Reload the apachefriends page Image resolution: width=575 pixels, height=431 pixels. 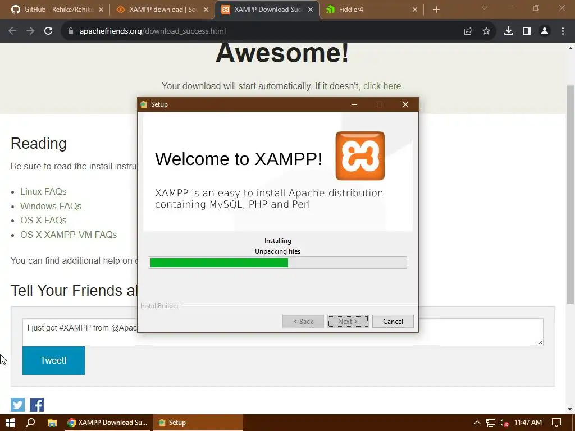48,31
